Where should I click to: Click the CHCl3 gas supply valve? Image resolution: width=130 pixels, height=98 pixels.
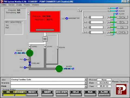109,32
